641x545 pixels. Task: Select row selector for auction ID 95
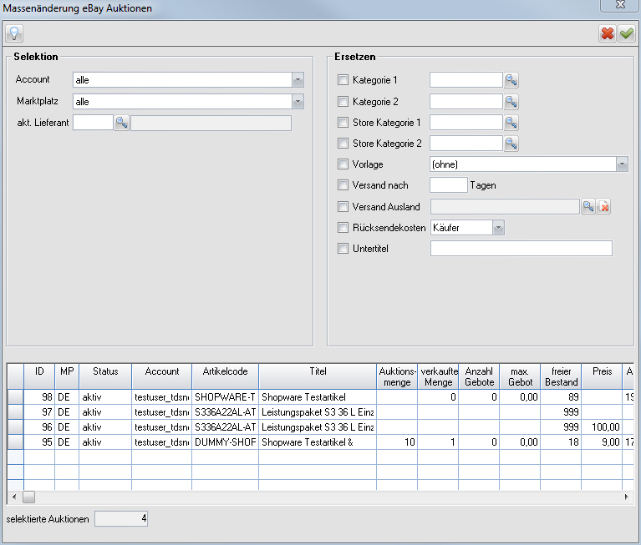pyautogui.click(x=16, y=442)
